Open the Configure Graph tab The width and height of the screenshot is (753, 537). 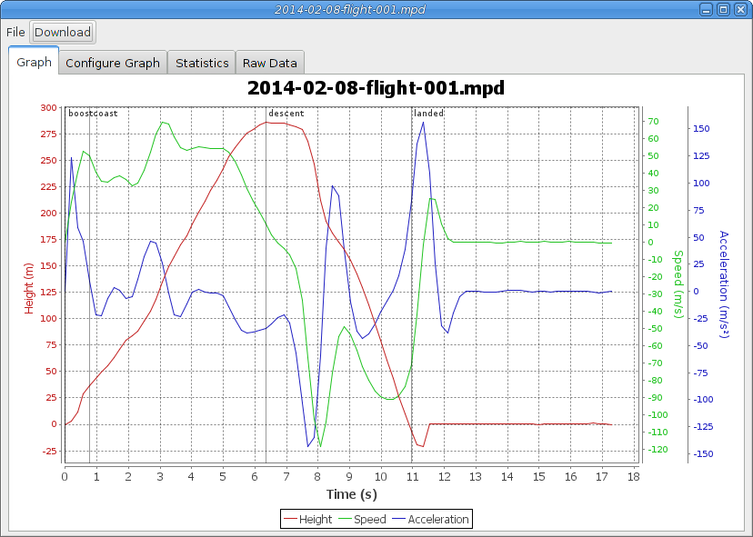113,63
